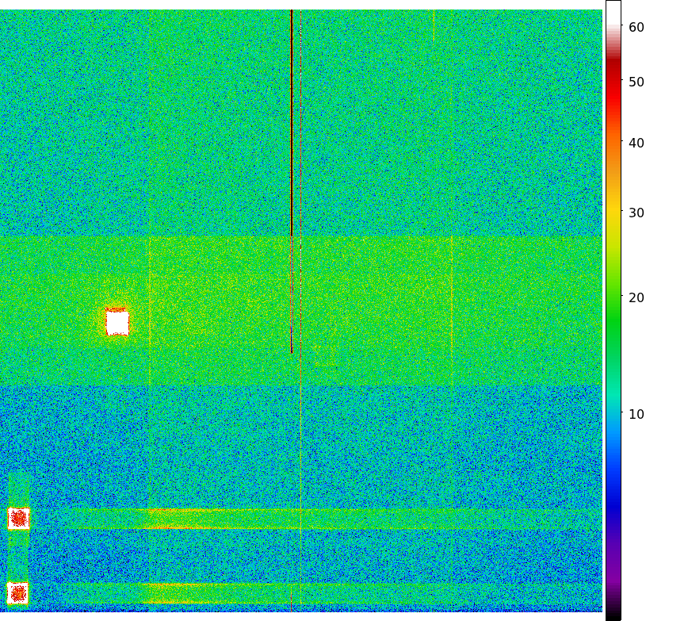Click the lower orange horizontal streak at the bottom

pyautogui.click(x=176, y=602)
